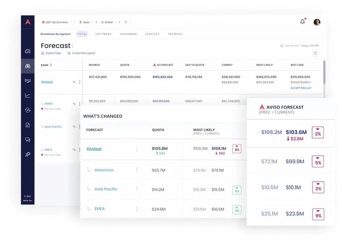Open the three-dot menu in AMER row
This screenshot has width=342, height=240.
pos(80,104)
